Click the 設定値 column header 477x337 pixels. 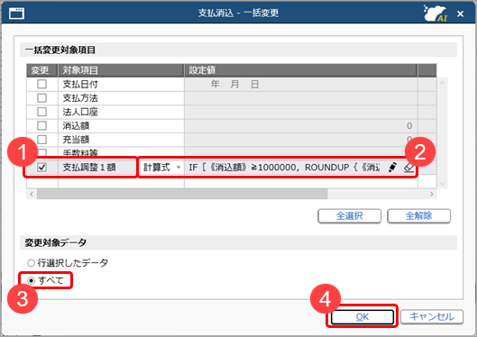tap(300, 70)
